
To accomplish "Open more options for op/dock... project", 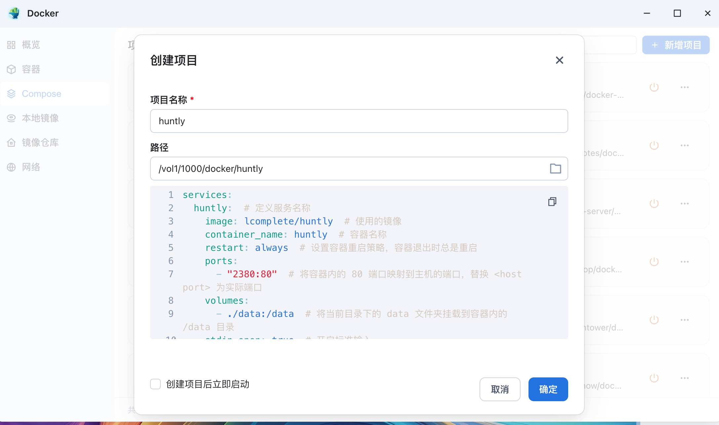I will pyautogui.click(x=685, y=262).
